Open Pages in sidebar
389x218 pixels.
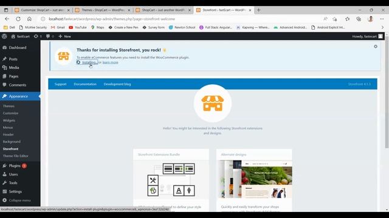pyautogui.click(x=20, y=76)
